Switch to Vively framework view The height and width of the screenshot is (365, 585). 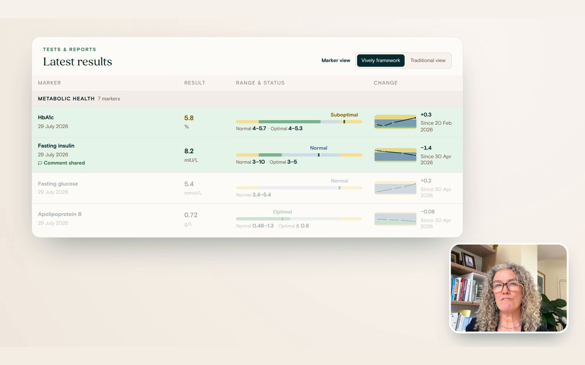[381, 60]
